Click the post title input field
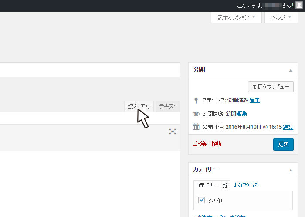The width and height of the screenshot is (305, 217). tap(90, 70)
